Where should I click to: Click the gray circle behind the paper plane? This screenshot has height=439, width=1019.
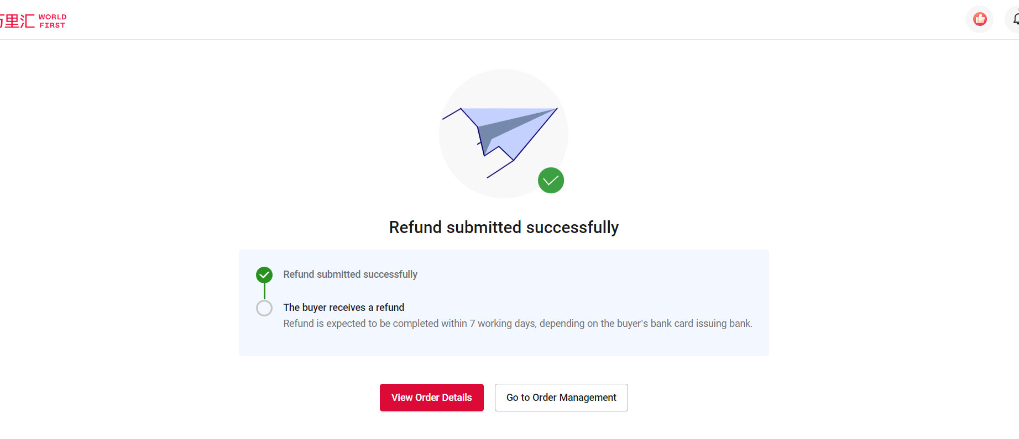point(459,166)
